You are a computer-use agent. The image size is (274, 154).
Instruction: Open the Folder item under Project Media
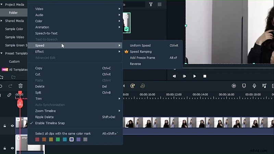pos(14,13)
